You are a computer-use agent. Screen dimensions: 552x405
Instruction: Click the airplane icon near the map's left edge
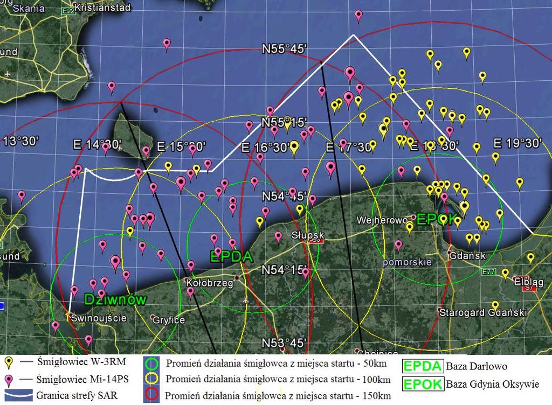(8, 74)
